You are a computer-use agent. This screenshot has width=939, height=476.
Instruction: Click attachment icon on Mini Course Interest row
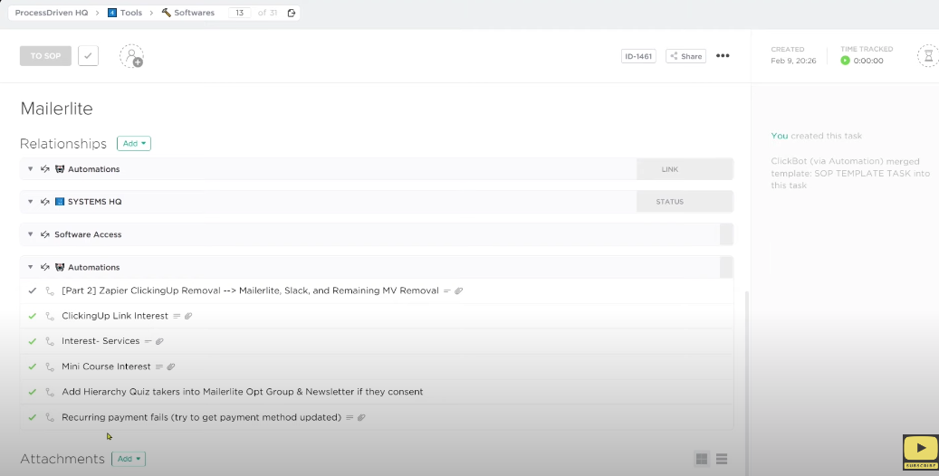pyautogui.click(x=170, y=367)
